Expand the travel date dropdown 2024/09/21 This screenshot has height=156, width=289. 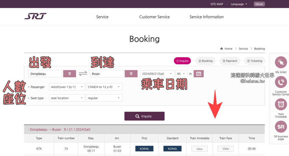[x=157, y=74]
